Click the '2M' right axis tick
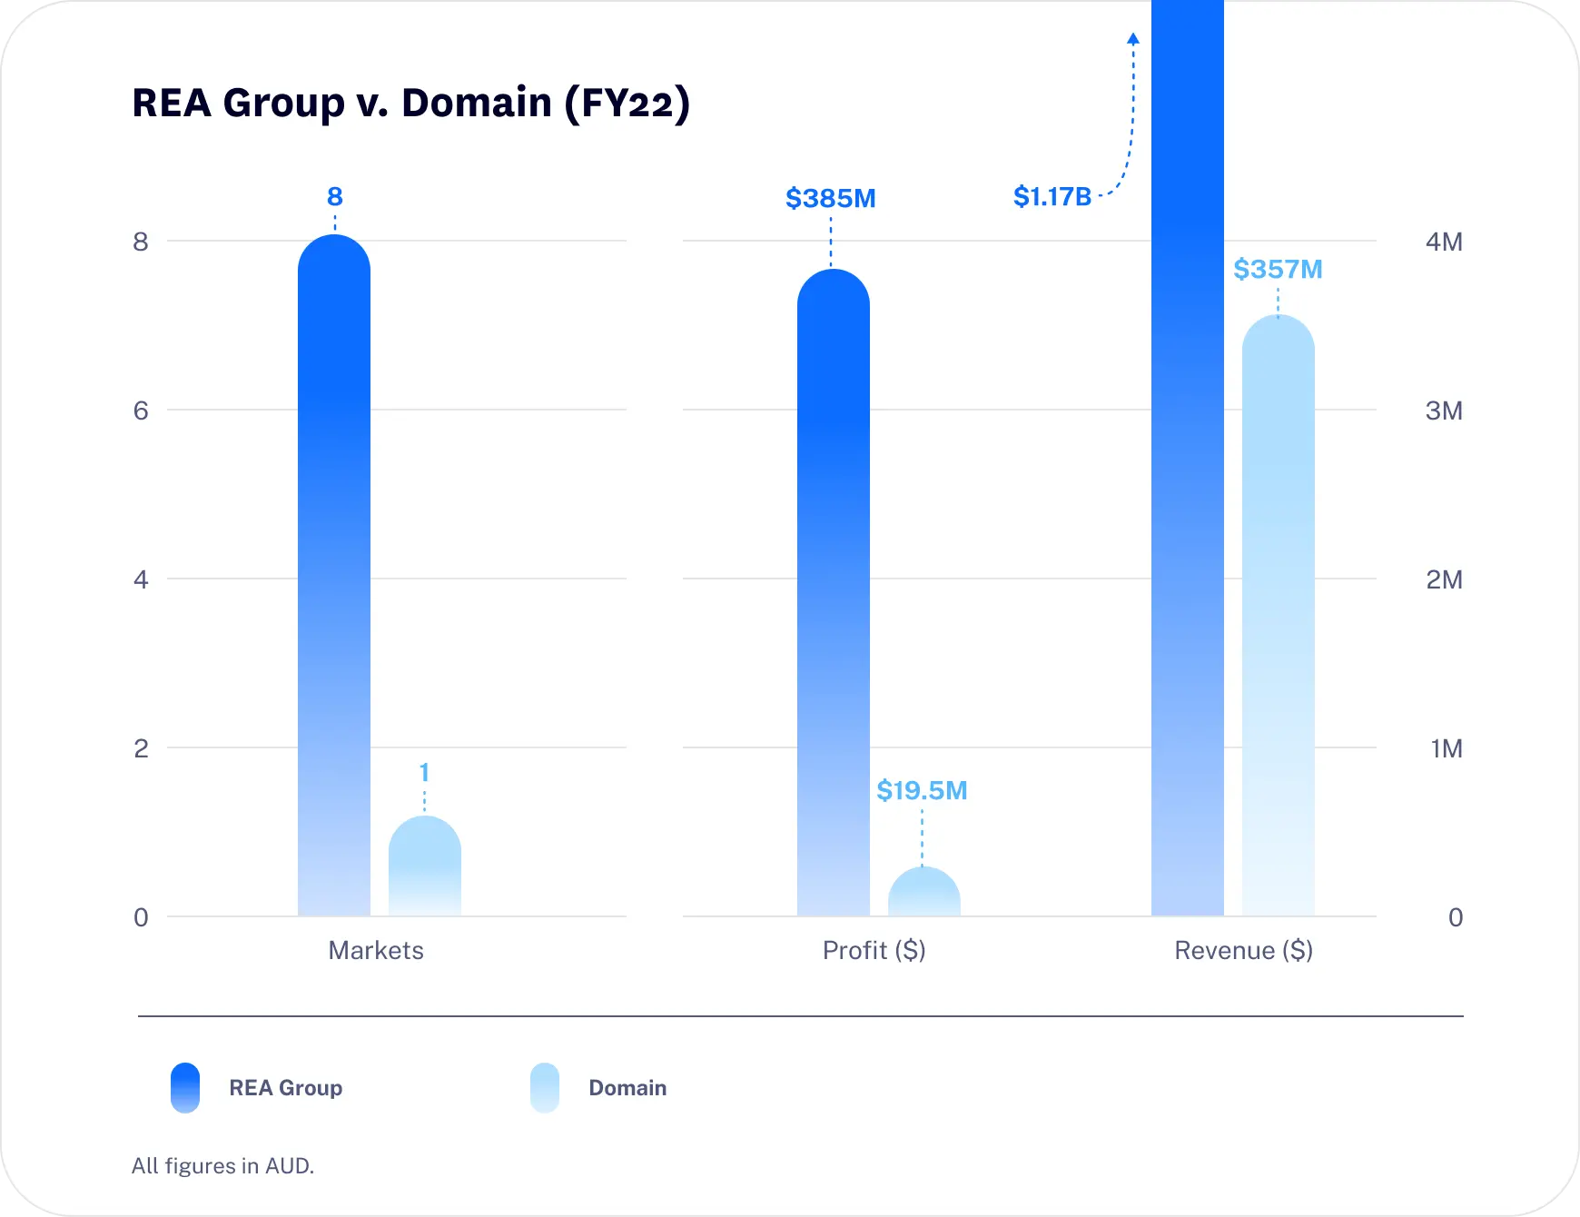 1444,579
